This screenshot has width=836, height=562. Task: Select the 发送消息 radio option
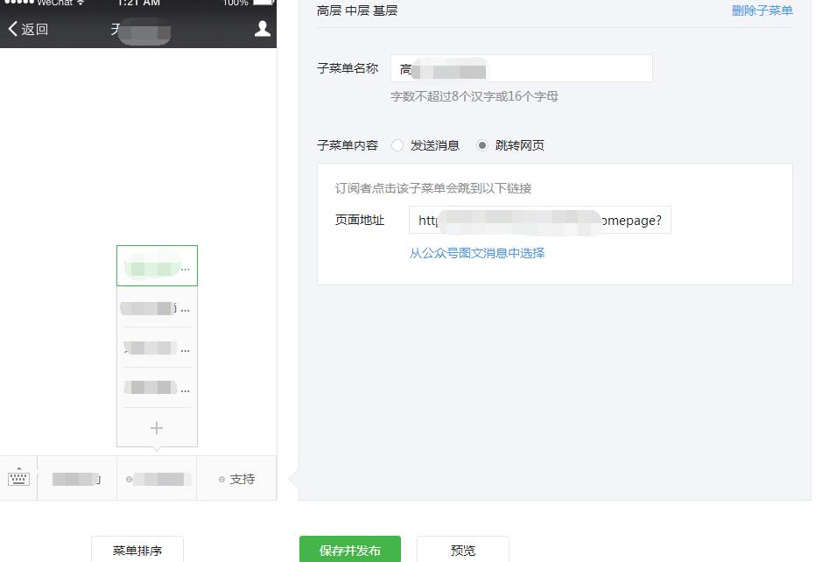pyautogui.click(x=397, y=145)
